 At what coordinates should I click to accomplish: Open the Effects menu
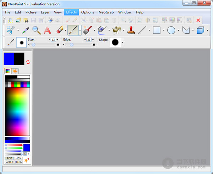pos(71,12)
